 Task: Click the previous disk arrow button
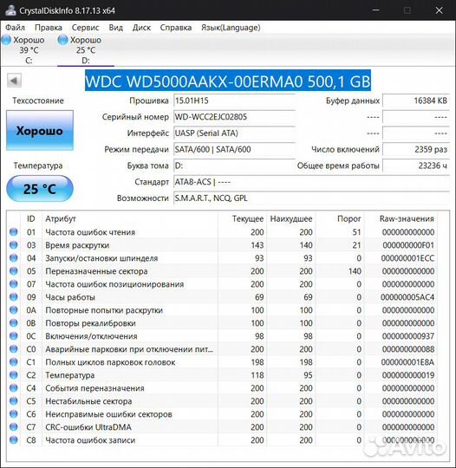(x=14, y=81)
